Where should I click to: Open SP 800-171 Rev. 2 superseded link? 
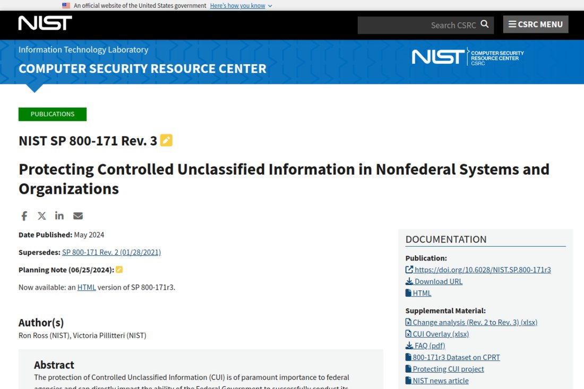pyautogui.click(x=111, y=253)
